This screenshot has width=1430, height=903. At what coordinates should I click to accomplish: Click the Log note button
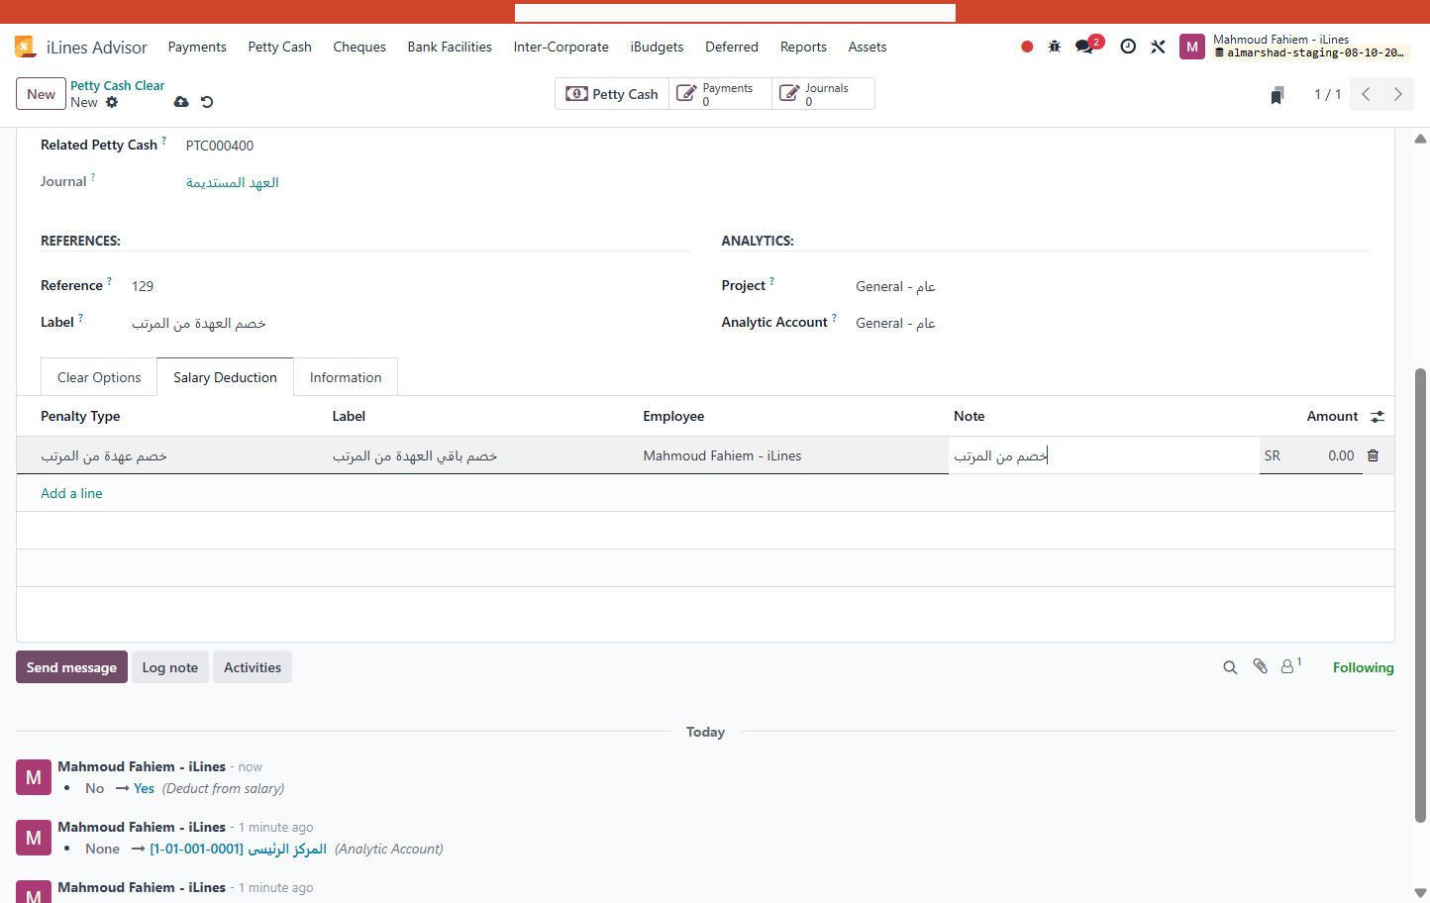tap(170, 667)
